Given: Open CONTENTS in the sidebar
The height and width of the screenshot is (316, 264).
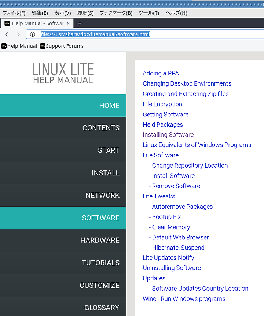Looking at the screenshot, I should click(63, 128).
